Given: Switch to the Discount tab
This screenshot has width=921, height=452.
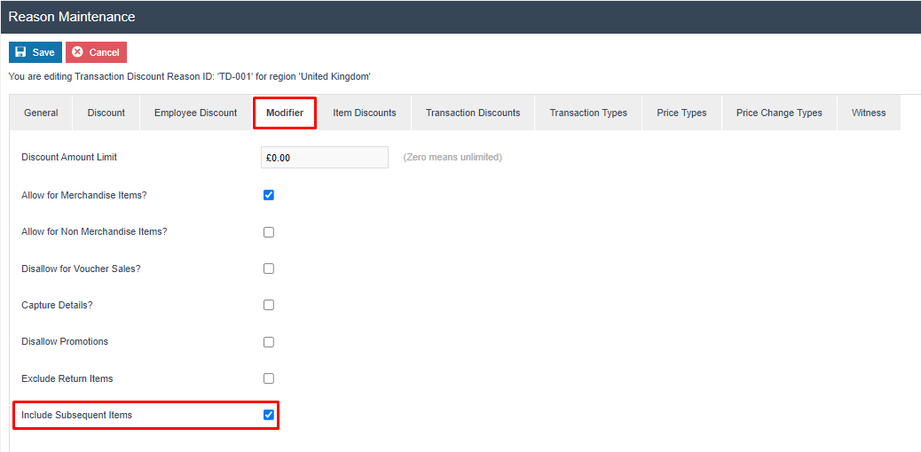Looking at the screenshot, I should pos(106,113).
